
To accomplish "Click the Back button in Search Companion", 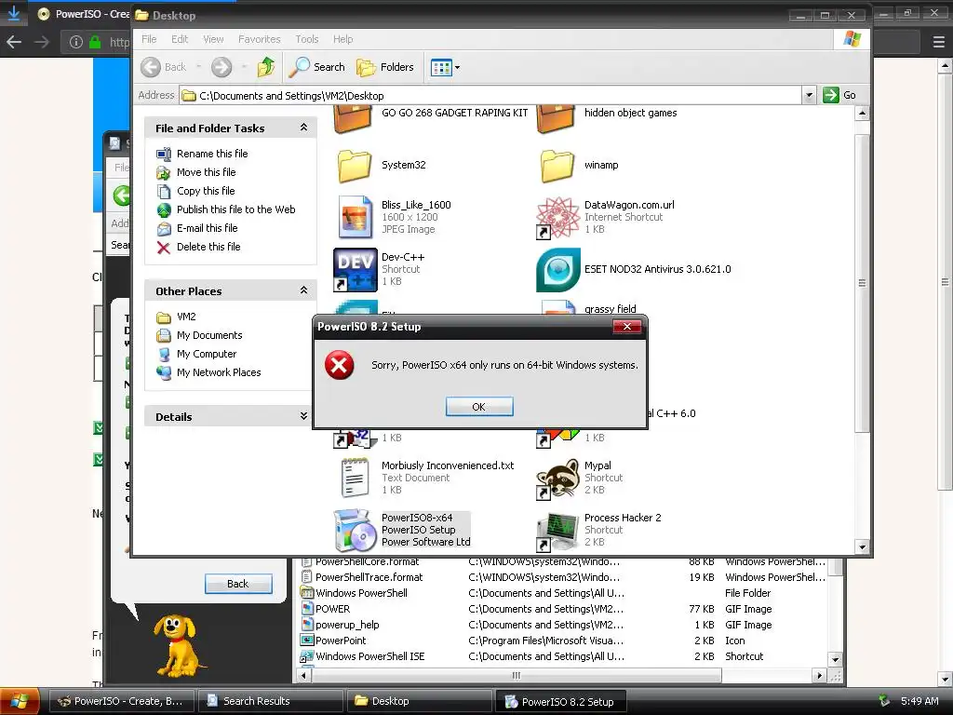I will pos(238,584).
